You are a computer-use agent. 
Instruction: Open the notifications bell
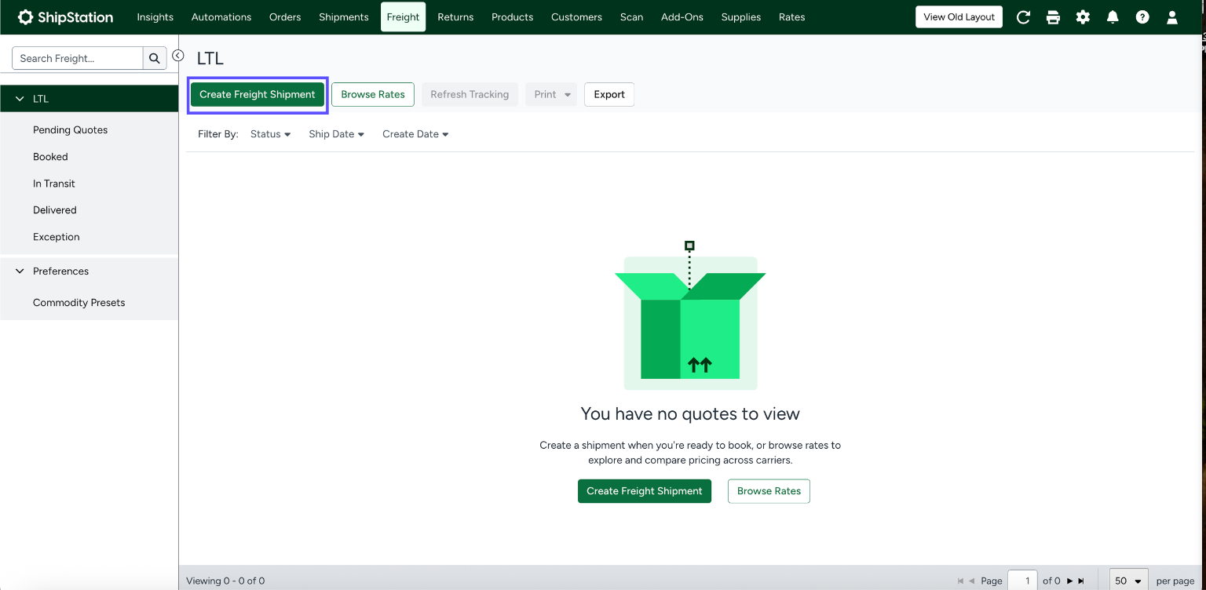click(x=1113, y=17)
